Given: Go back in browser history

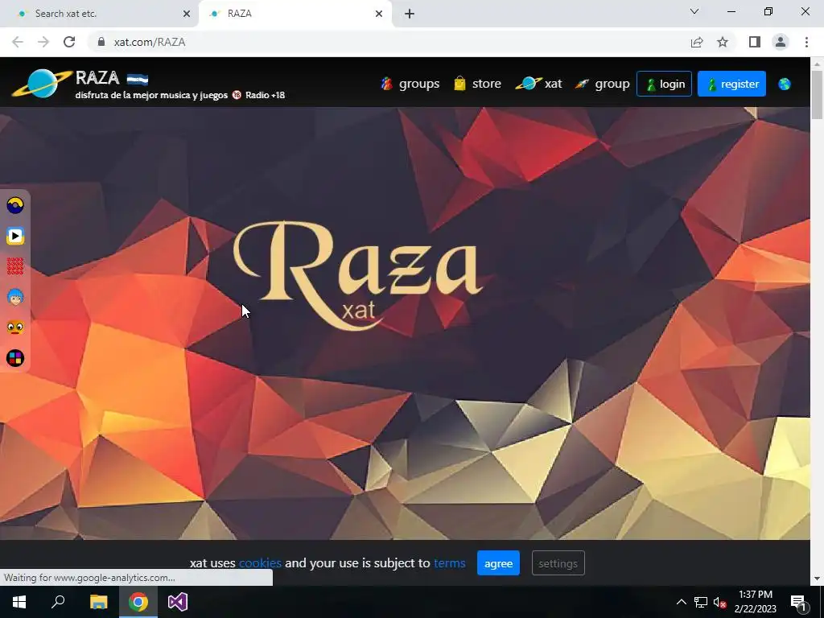Looking at the screenshot, I should [18, 42].
